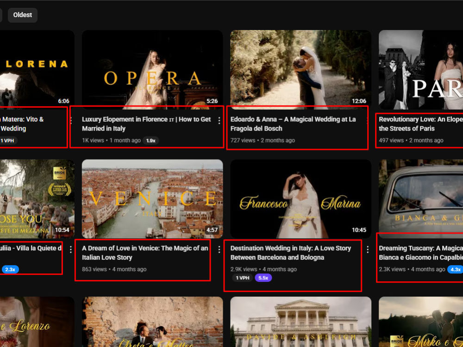This screenshot has width=463, height=347.
Task: Open the Francesco Marina video thumbnail
Action: (300, 199)
